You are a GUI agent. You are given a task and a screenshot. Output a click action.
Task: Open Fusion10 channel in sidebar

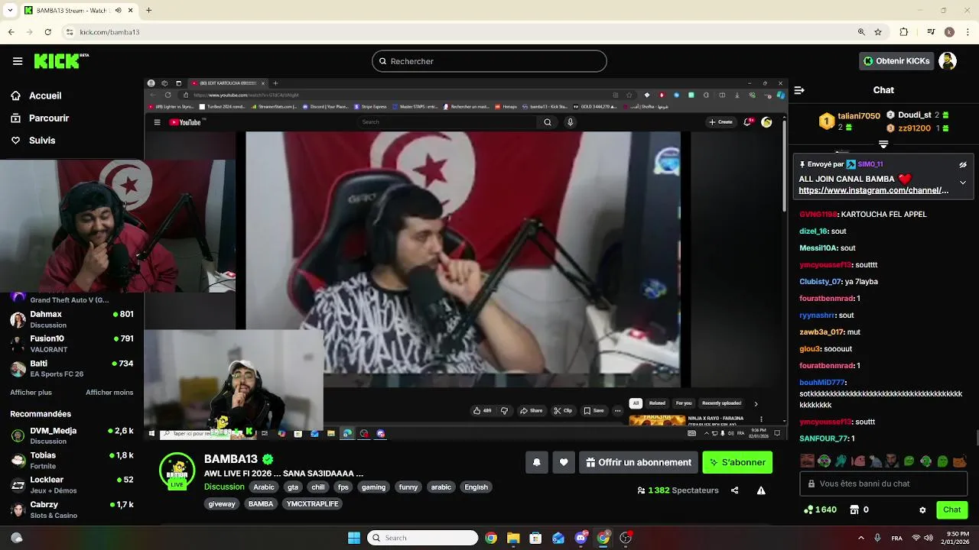(71, 344)
